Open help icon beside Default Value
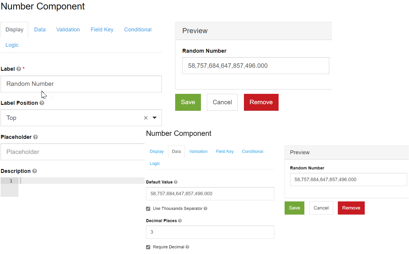Image resolution: width=409 pixels, height=254 pixels. pyautogui.click(x=176, y=182)
